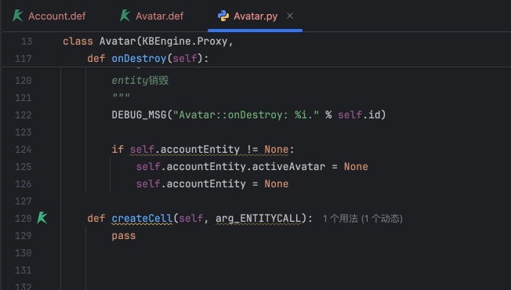Place cursor on the pass statement
The height and width of the screenshot is (290, 511).
[x=124, y=236]
